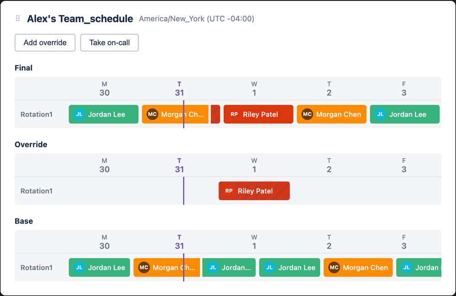456x296 pixels.
Task: Click the MC avatar on Base's Thursday shift
Action: pos(334,268)
